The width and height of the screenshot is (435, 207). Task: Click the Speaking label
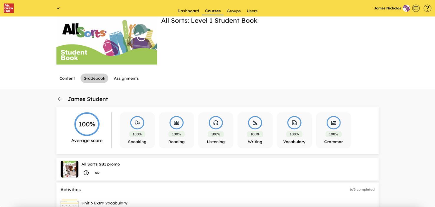[137, 142]
